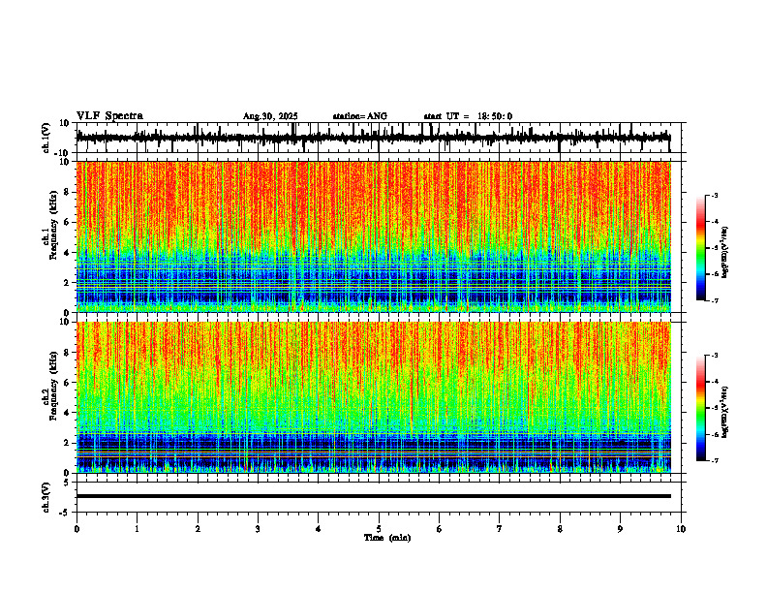Click the time axis tick label '10'
Screen dimensions: 767x593
click(x=681, y=529)
